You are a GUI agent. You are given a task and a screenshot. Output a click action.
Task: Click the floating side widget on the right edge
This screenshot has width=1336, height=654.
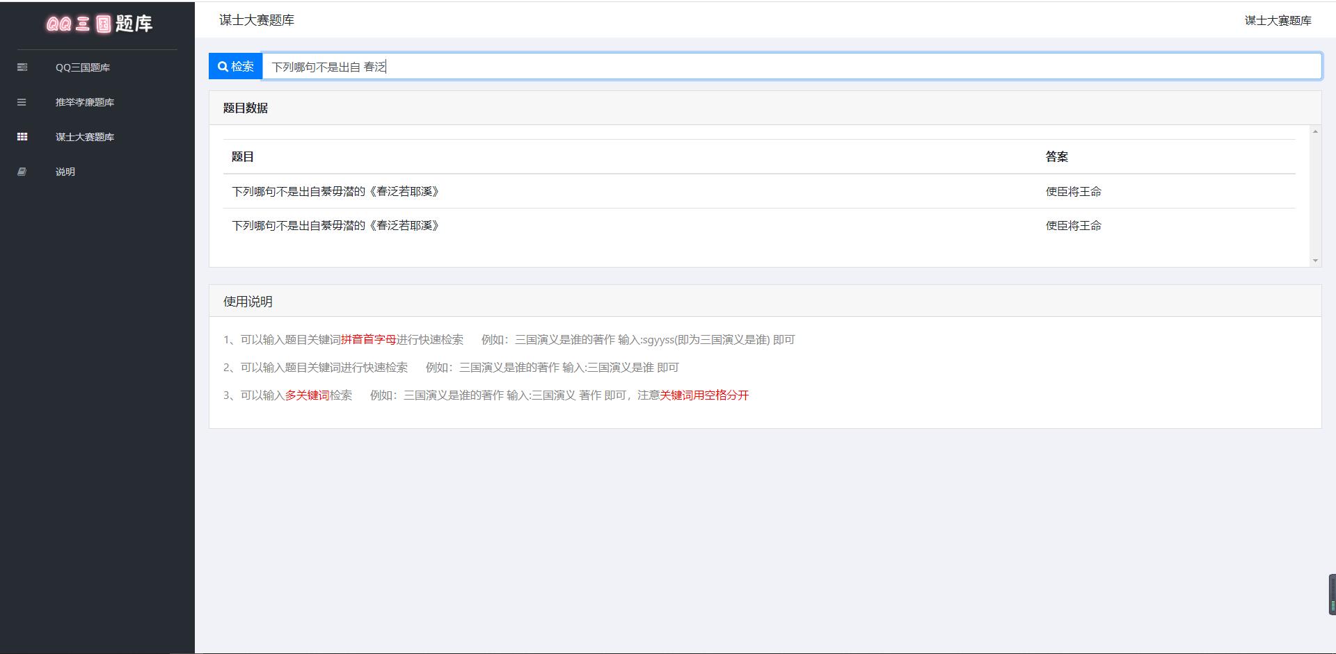point(1332,594)
